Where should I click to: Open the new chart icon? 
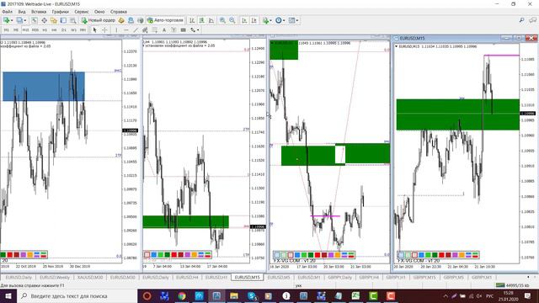[6, 20]
